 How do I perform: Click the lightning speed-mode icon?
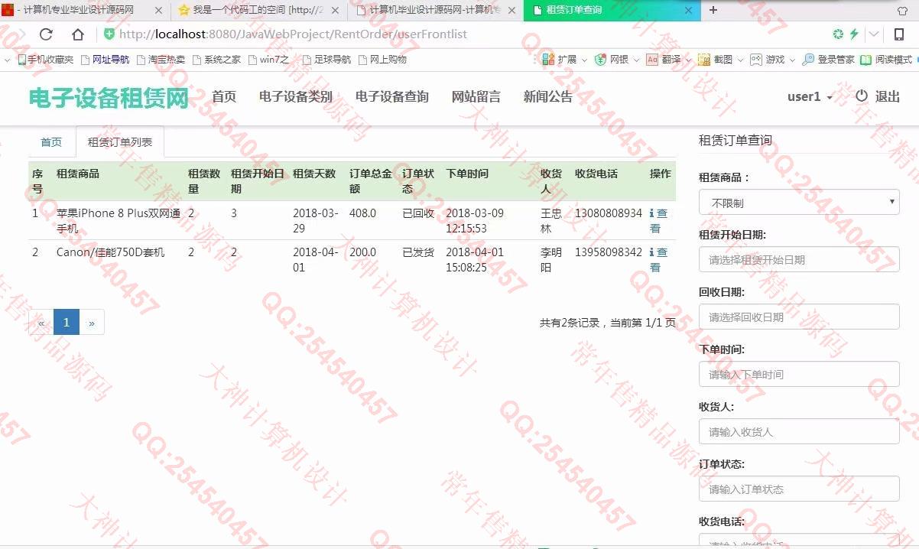(x=854, y=34)
